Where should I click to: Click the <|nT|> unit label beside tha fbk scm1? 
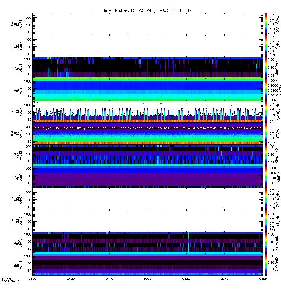coord(280,90)
